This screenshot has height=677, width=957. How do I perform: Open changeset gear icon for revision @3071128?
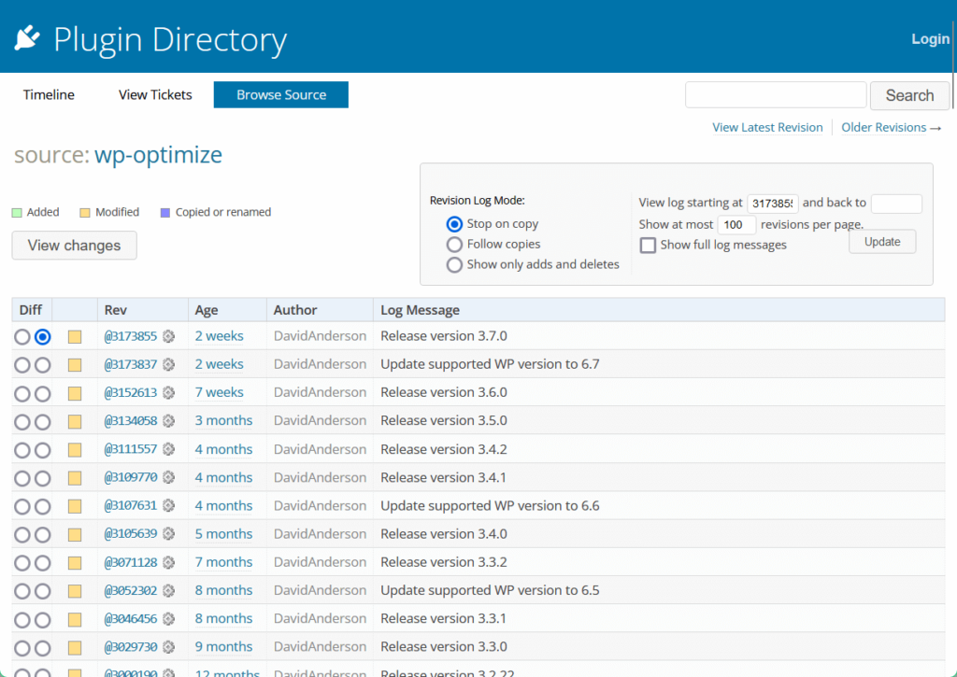pyautogui.click(x=169, y=562)
